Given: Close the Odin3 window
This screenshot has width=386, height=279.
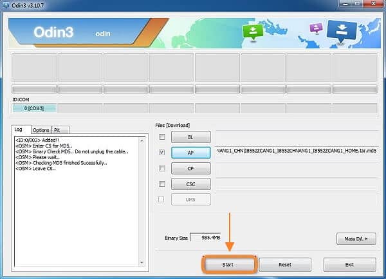Looking at the screenshot, I should (374, 4).
